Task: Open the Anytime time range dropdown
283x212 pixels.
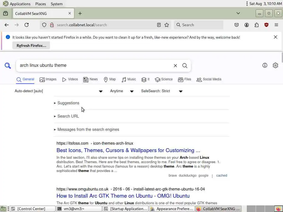Action: point(122,91)
